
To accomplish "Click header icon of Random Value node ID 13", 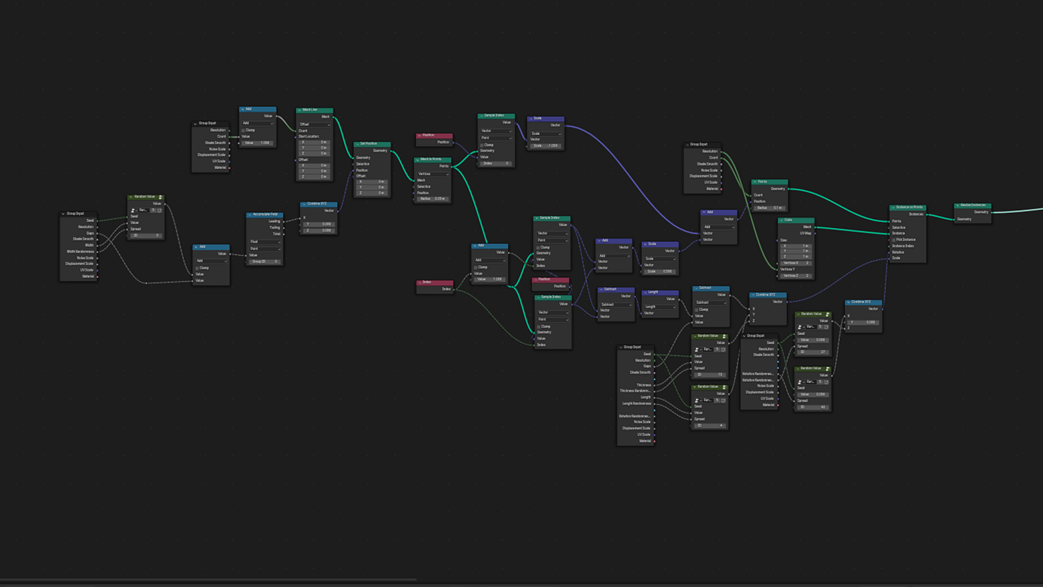I will click(x=725, y=336).
